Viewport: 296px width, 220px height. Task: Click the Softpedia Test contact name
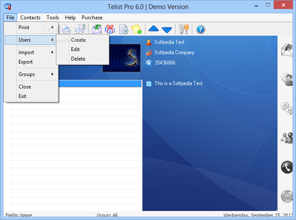(x=170, y=42)
